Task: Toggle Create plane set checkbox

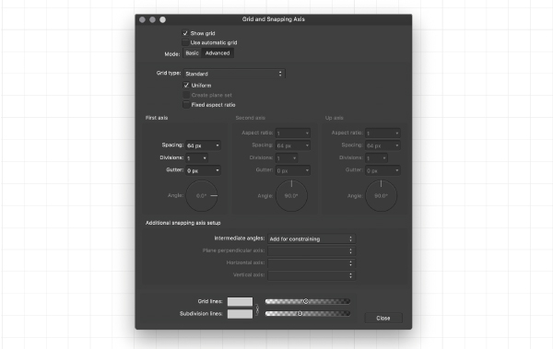Action: tap(186, 95)
